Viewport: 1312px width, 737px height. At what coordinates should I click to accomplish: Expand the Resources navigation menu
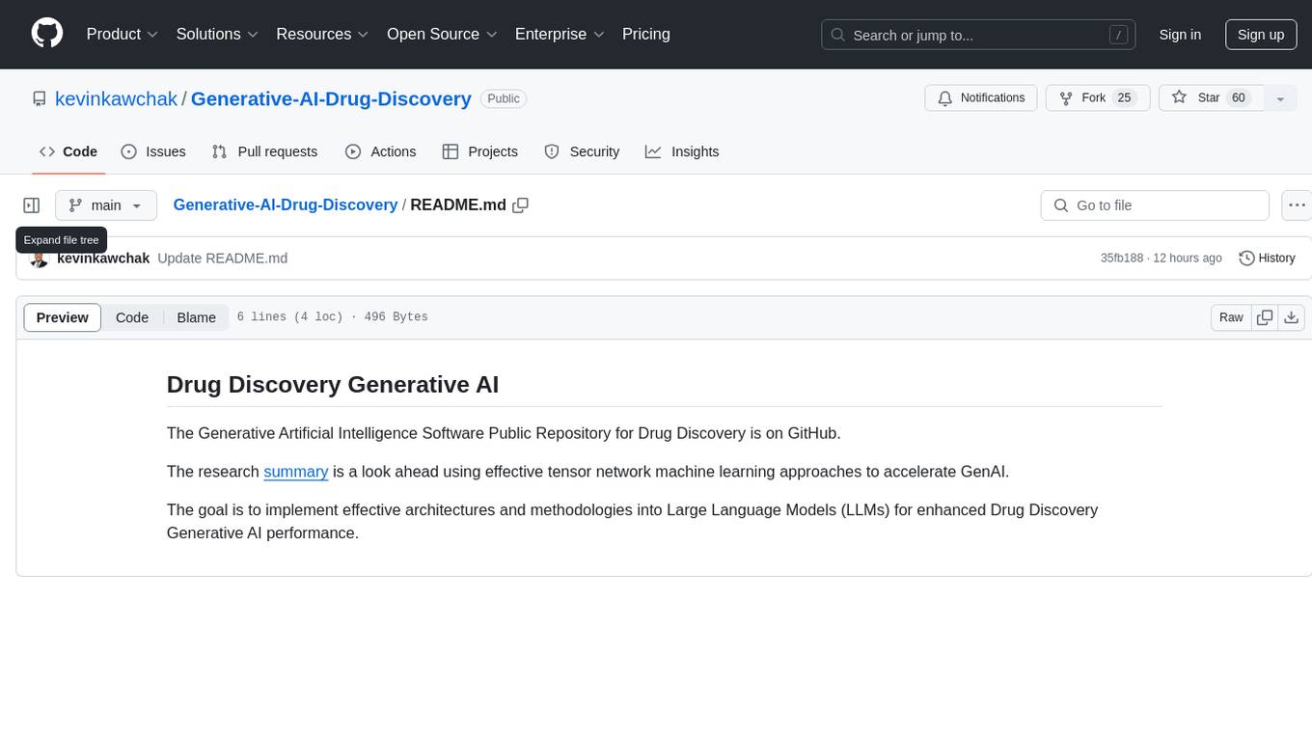[x=322, y=34]
